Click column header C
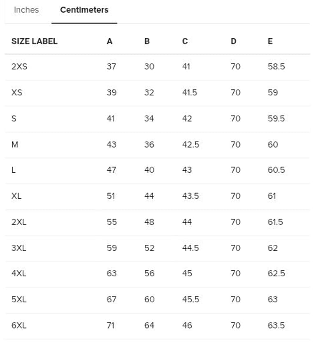Viewport: 316px width, 357px height. point(185,41)
